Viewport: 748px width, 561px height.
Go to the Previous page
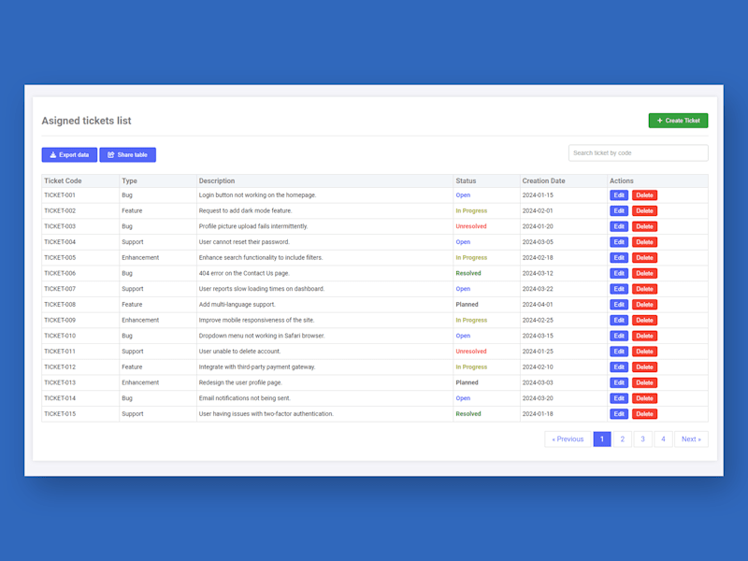click(x=568, y=439)
